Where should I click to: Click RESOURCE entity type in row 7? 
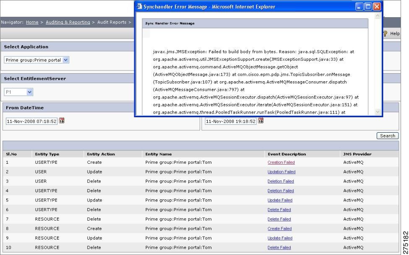click(x=47, y=219)
